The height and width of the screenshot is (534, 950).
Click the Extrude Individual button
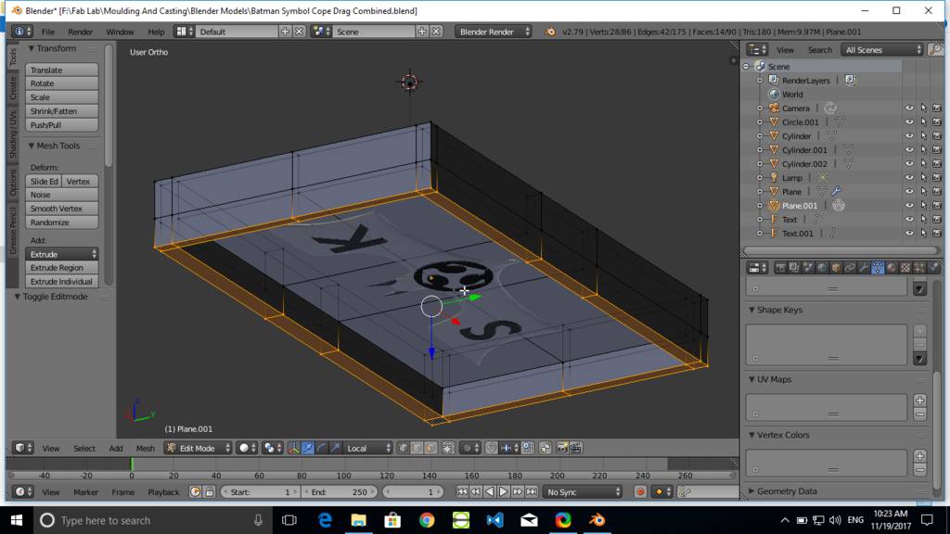coord(62,282)
